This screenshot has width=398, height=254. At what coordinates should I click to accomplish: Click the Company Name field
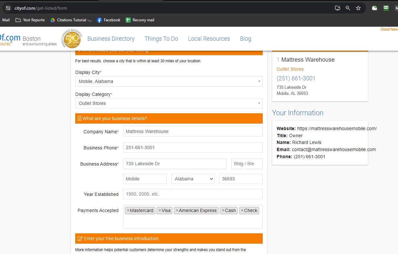point(193,131)
